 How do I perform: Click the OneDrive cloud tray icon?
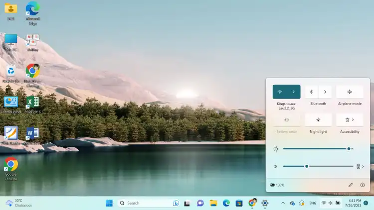point(292,203)
